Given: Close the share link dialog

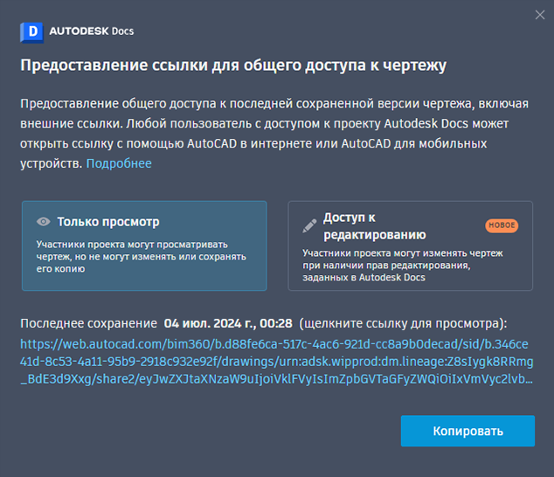Looking at the screenshot, I should click(540, 15).
